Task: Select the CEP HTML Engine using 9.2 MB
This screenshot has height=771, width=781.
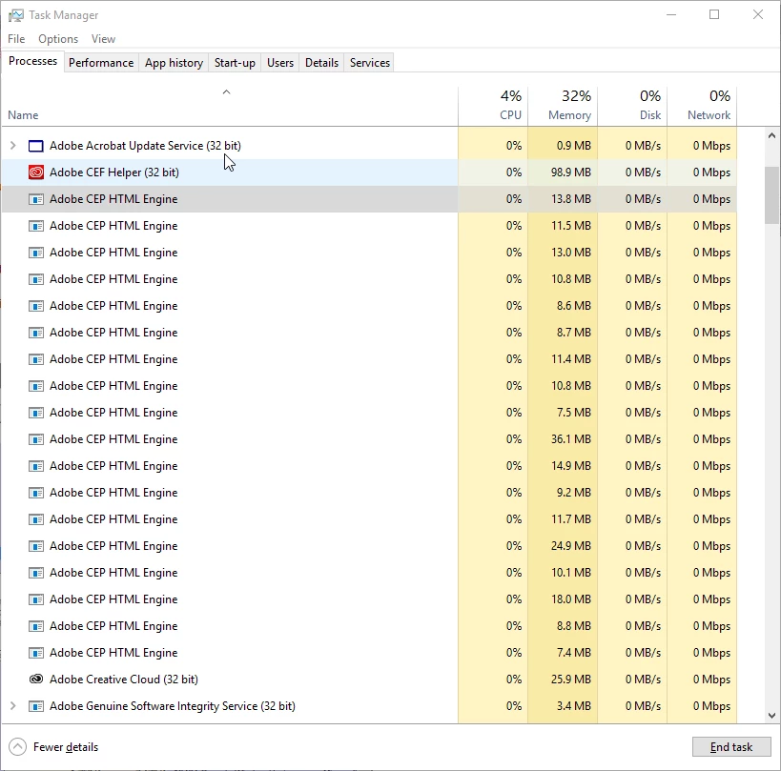Action: (x=369, y=493)
